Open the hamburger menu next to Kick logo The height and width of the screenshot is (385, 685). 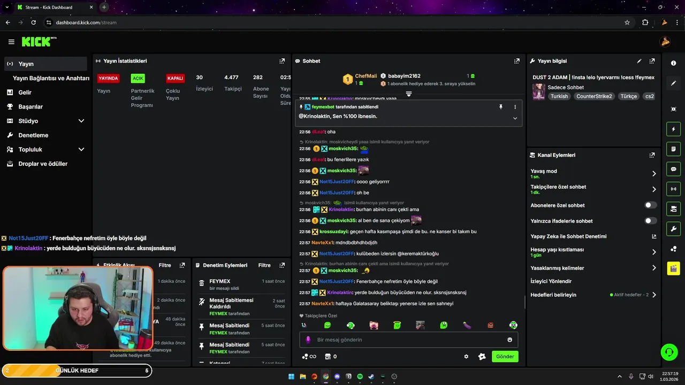[x=11, y=42]
